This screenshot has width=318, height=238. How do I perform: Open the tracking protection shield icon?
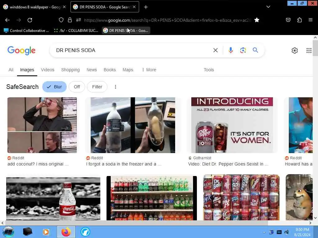(61, 20)
